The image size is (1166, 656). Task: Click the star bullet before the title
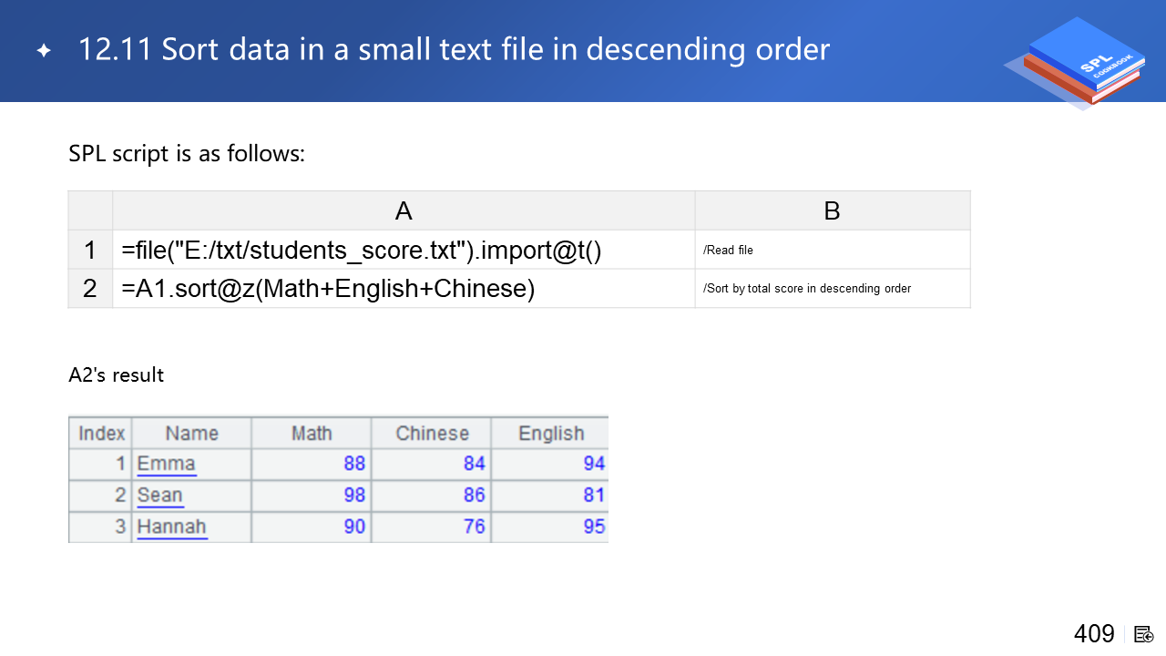[x=44, y=50]
